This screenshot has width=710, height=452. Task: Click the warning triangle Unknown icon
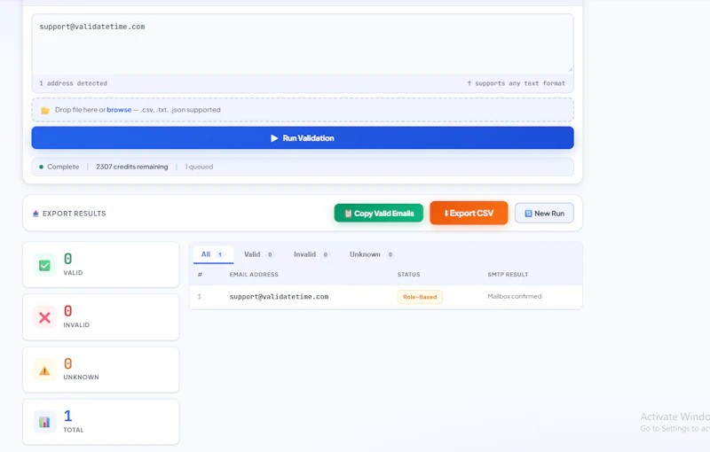pos(44,370)
